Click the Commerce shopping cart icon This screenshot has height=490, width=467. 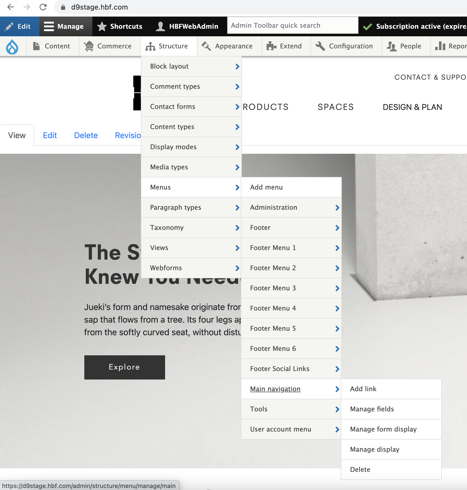(x=89, y=46)
